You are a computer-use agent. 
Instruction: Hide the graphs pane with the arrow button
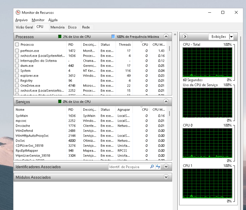point(185,37)
